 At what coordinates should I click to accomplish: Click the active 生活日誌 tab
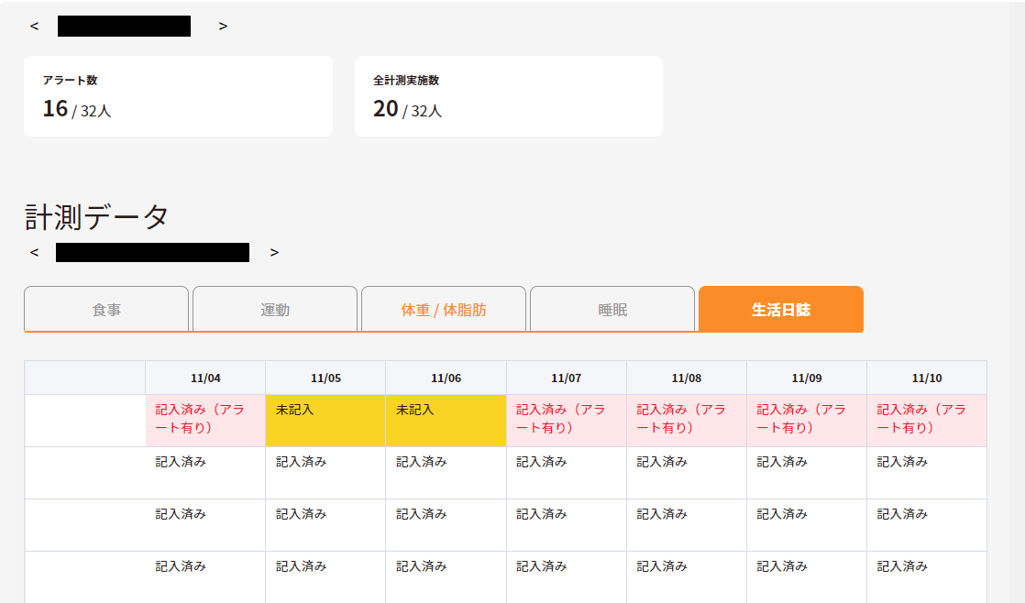point(780,310)
